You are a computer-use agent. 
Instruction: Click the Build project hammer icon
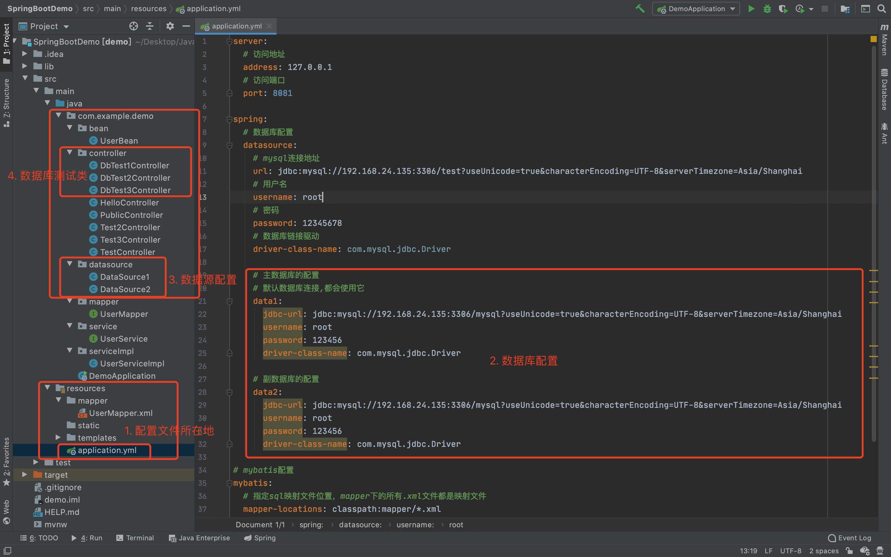tap(640, 8)
